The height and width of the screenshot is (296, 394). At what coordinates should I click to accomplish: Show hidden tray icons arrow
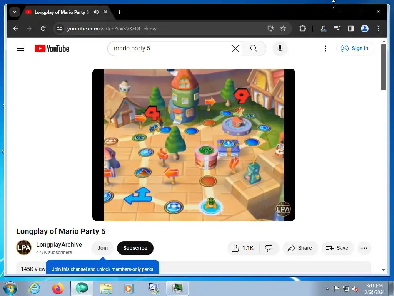coord(327,289)
